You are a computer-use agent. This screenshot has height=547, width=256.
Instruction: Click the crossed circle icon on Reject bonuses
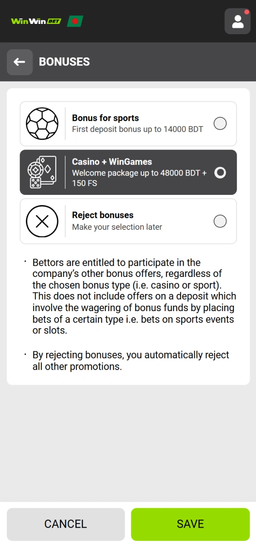43,221
